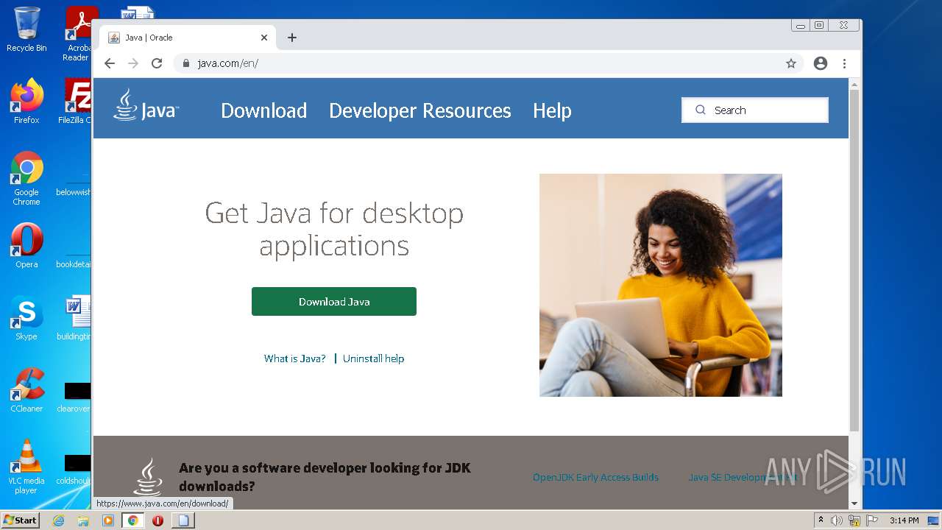Click the woman with laptop image
The width and height of the screenshot is (942, 530).
(661, 286)
